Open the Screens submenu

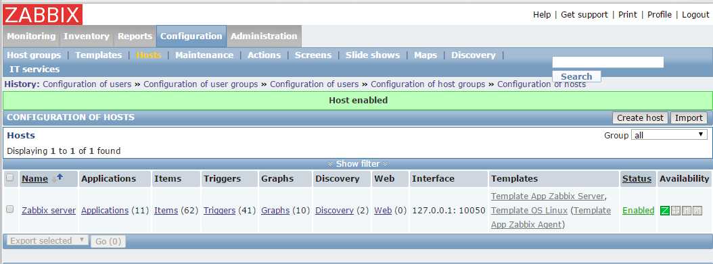click(313, 55)
